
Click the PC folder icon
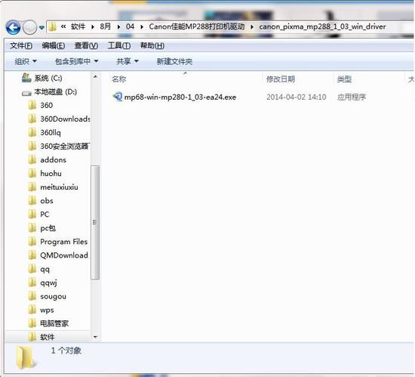click(32, 214)
